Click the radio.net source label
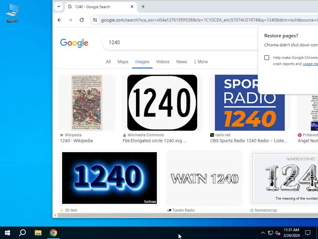318x239 pixels. click(x=223, y=135)
